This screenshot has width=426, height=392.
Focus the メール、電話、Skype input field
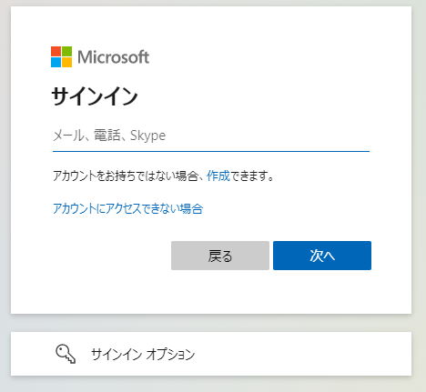pyautogui.click(x=211, y=136)
